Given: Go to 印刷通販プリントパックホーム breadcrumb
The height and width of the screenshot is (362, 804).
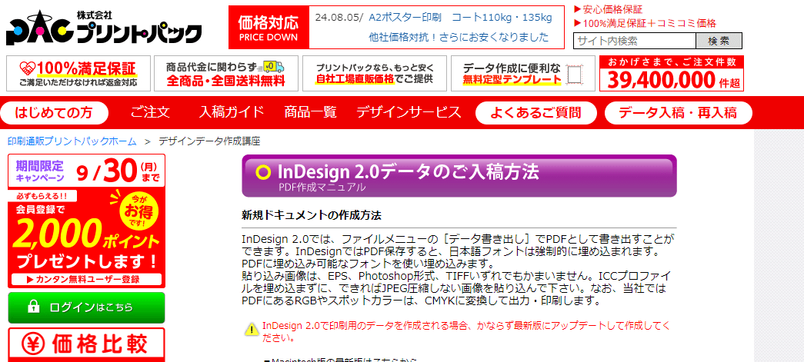Looking at the screenshot, I should pyautogui.click(x=72, y=141).
